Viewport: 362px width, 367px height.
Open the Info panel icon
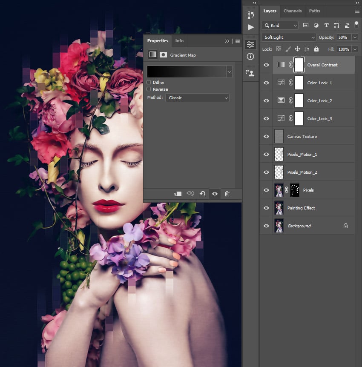250,56
